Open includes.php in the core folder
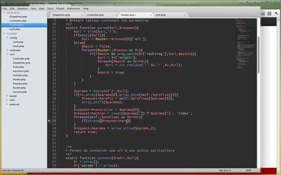Image resolution: width=281 pixels, height=175 pixels. (20, 75)
